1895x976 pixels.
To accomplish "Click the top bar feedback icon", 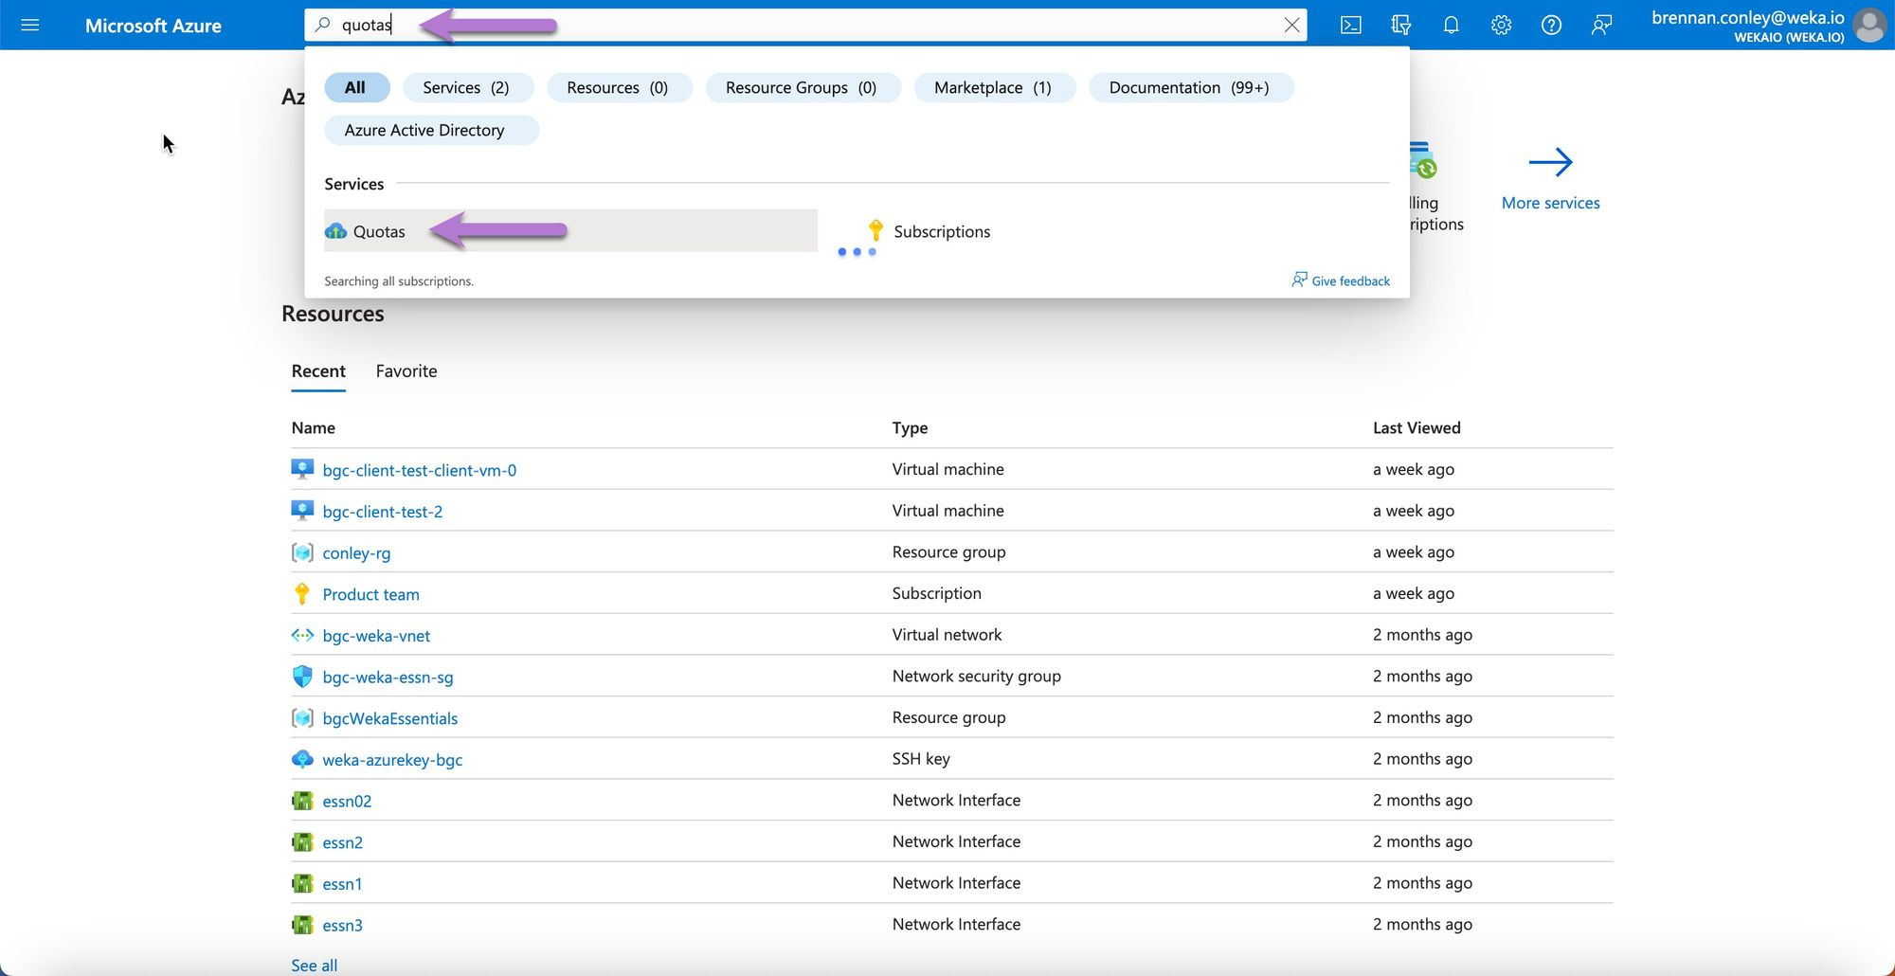I will click(1601, 25).
